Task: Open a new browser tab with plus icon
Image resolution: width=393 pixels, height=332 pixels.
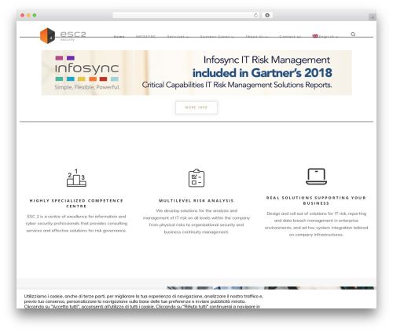Action: [373, 17]
